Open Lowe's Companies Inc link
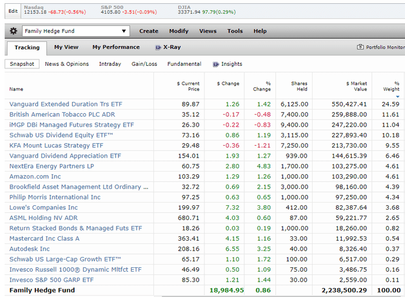The height and width of the screenshot is (297, 405). point(44,208)
